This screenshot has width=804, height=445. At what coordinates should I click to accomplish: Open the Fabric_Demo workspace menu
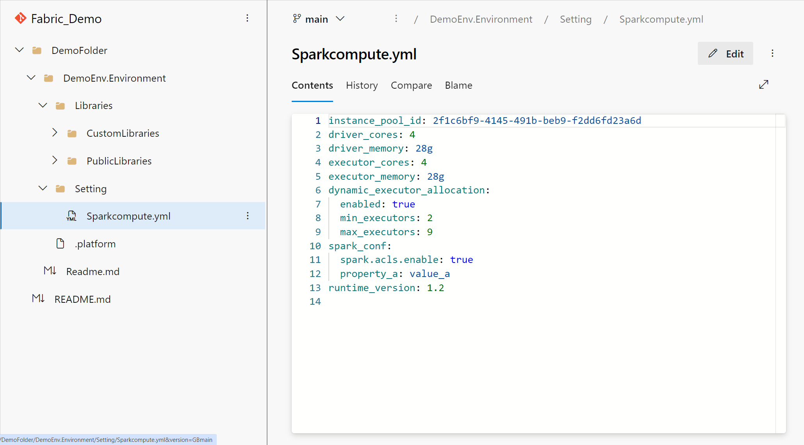coord(248,18)
